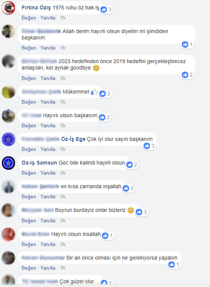Like the Mükemmel comment via Beğen

tap(29, 102)
